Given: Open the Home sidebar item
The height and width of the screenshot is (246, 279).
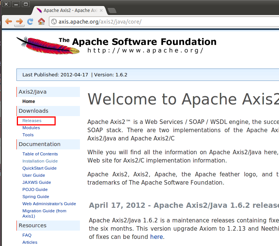Looking at the screenshot, I should (x=29, y=101).
